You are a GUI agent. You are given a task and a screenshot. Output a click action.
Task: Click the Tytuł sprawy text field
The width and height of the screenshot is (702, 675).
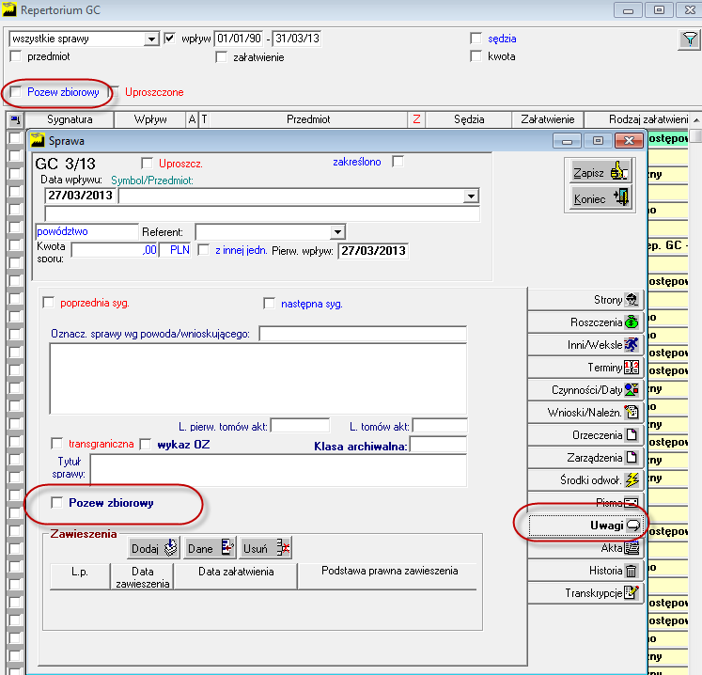tap(278, 470)
